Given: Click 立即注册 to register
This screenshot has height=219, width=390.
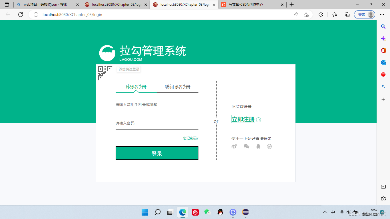Looking at the screenshot, I should (x=243, y=119).
